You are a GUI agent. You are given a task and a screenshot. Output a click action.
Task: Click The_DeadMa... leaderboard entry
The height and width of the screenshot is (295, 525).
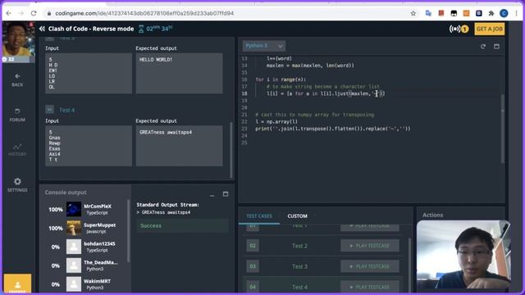pyautogui.click(x=84, y=265)
